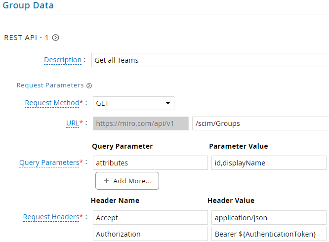Focus the header name field 'Accept'
Image resolution: width=329 pixels, height=242 pixels.
tap(150, 218)
